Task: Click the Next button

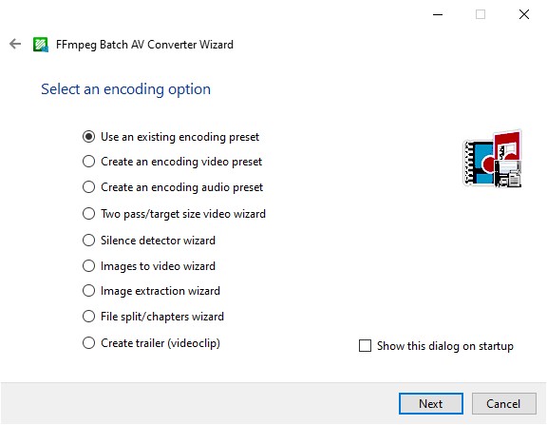Action: 431,404
